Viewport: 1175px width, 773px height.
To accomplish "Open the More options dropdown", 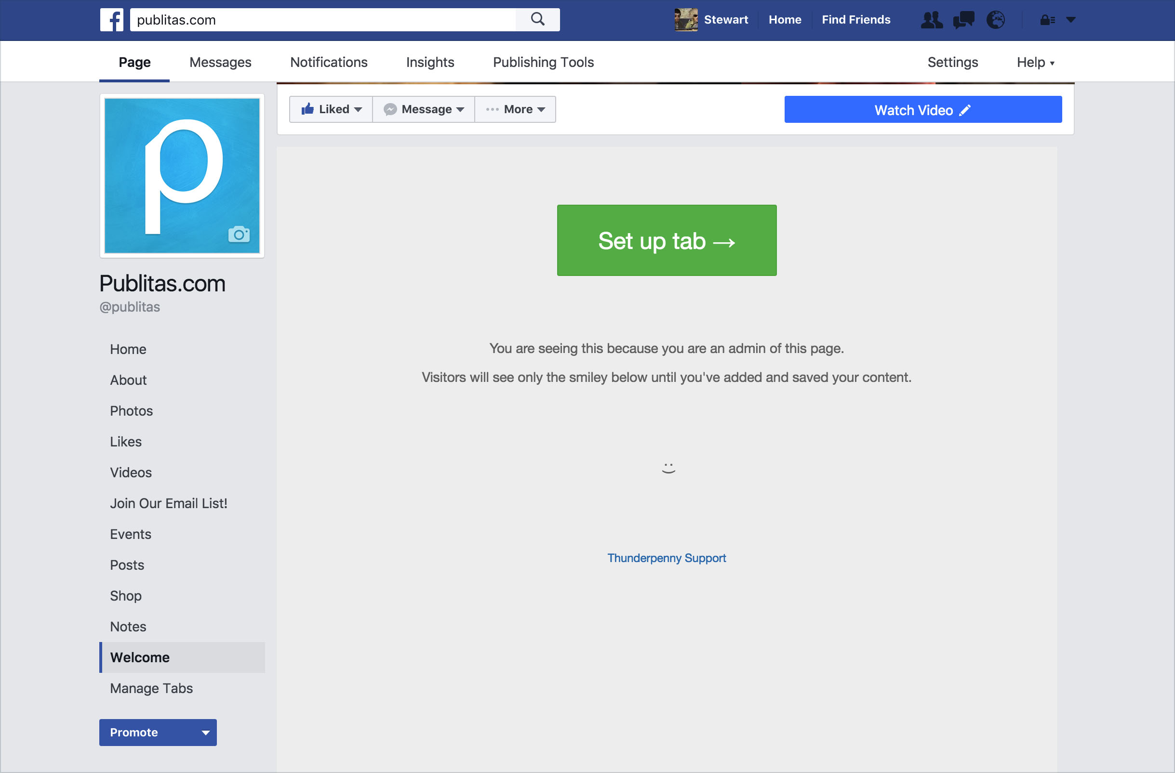I will tap(515, 109).
